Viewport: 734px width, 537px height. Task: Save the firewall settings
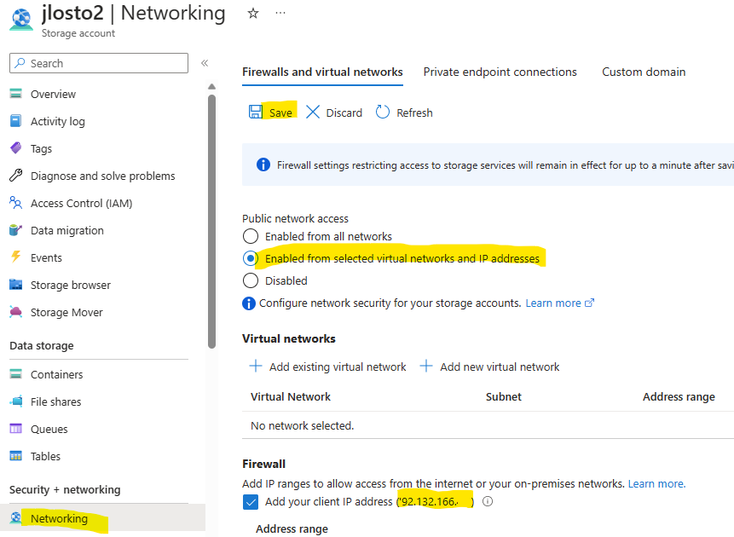(x=280, y=113)
